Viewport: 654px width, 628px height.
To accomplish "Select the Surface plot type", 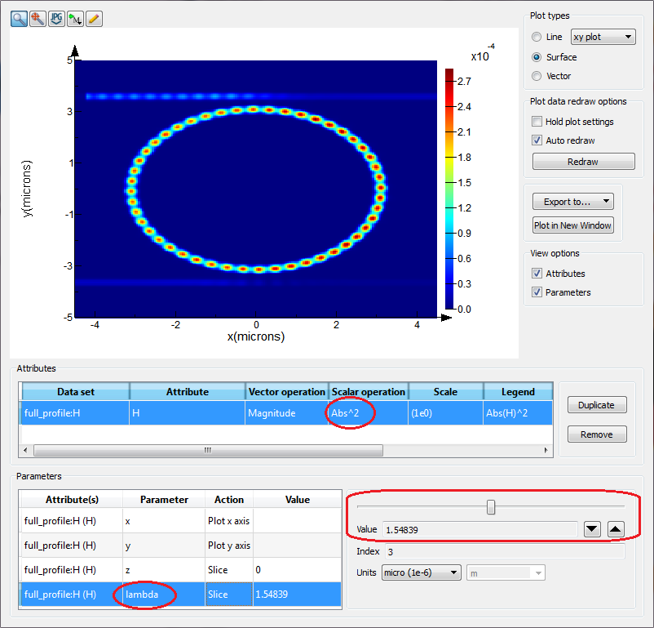I will (537, 57).
